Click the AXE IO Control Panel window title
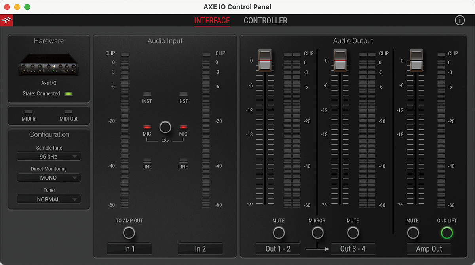 click(x=237, y=7)
